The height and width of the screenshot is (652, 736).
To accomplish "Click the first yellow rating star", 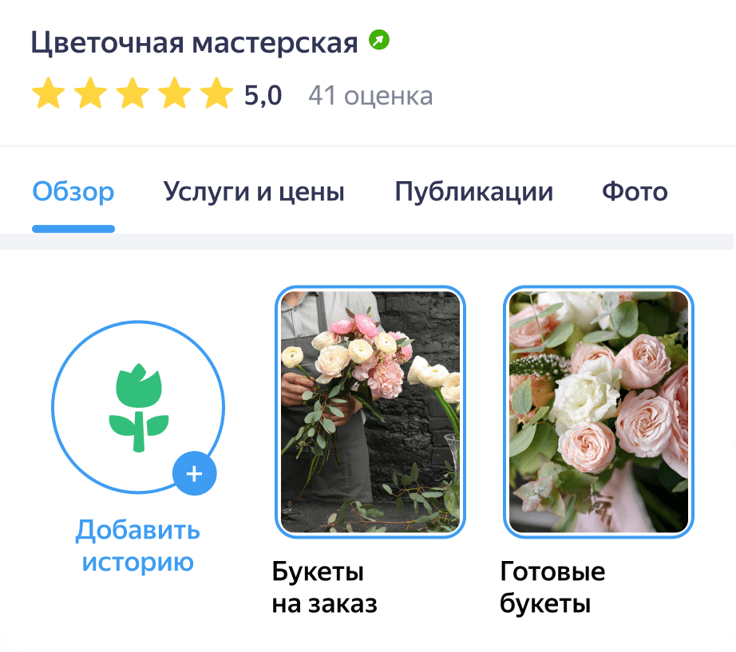I will point(49,93).
